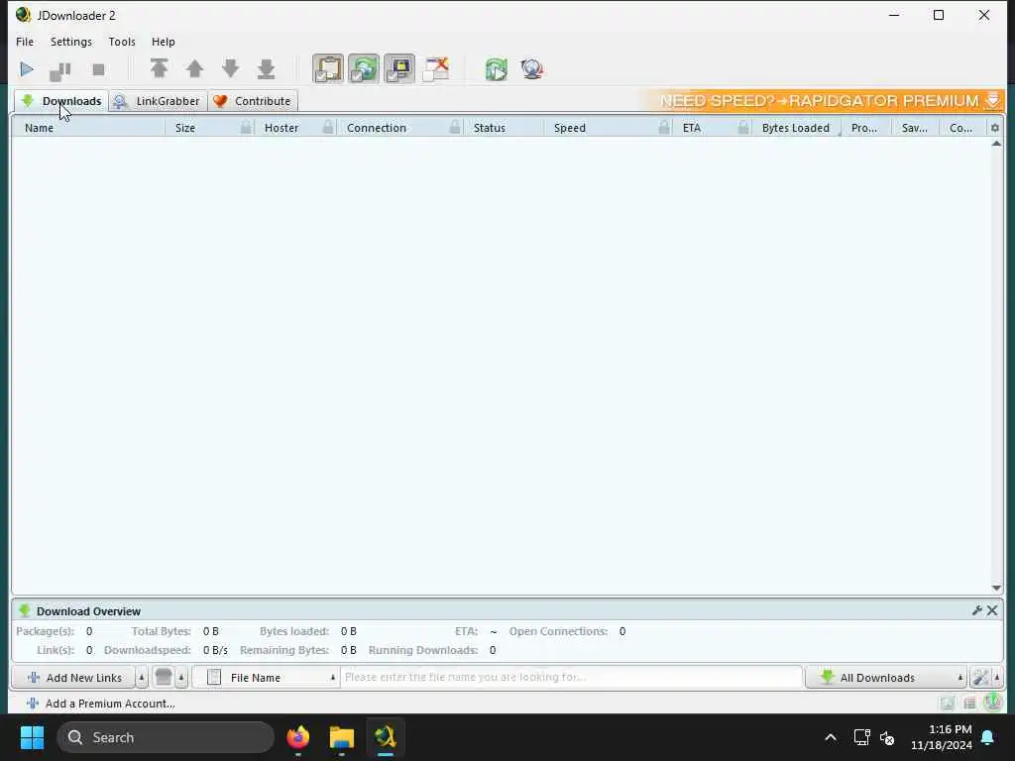Toggle the lock on Size column
Screen dimensions: 1015x761
[x=246, y=128]
